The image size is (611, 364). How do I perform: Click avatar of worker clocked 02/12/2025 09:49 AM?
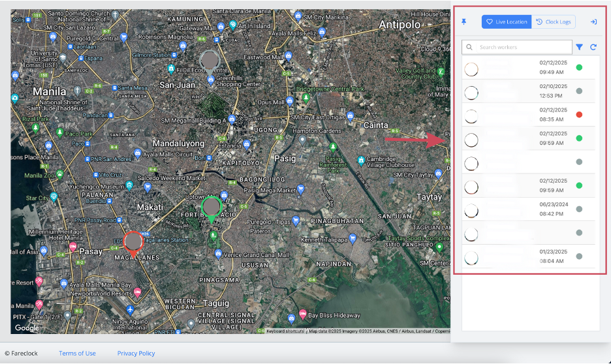point(471,69)
